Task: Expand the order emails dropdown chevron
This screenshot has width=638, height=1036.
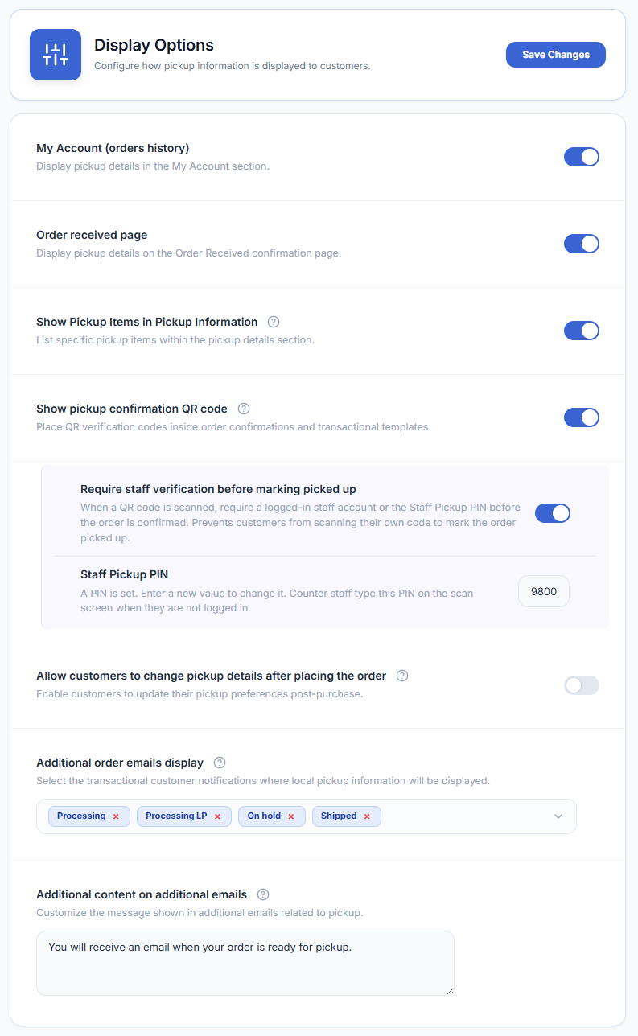Action: click(558, 816)
